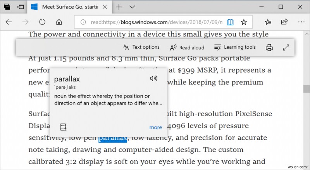Click the parallax heading in popup
The image size is (310, 170).
pos(67,79)
